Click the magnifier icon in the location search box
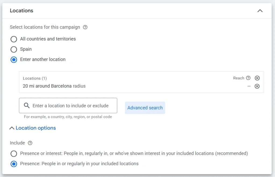The image size is (275, 177). (x=27, y=106)
